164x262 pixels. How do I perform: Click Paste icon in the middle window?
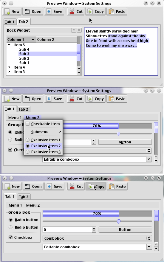111,99
